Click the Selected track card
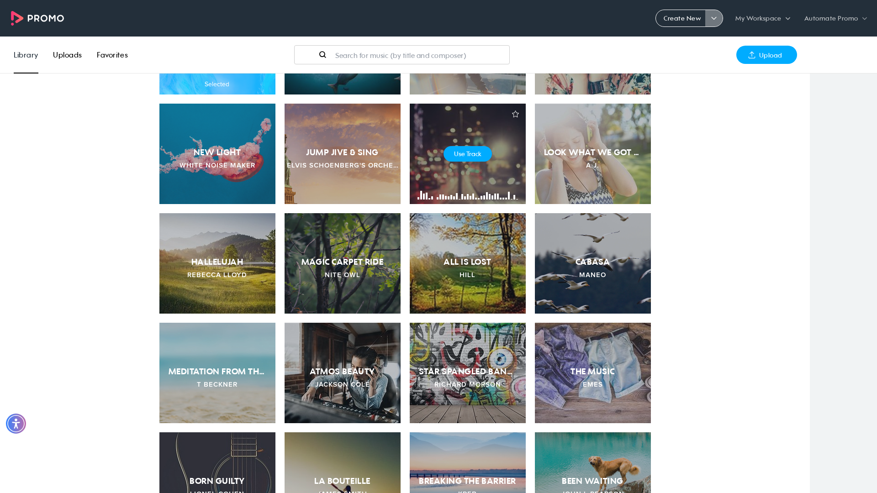 coord(217,84)
